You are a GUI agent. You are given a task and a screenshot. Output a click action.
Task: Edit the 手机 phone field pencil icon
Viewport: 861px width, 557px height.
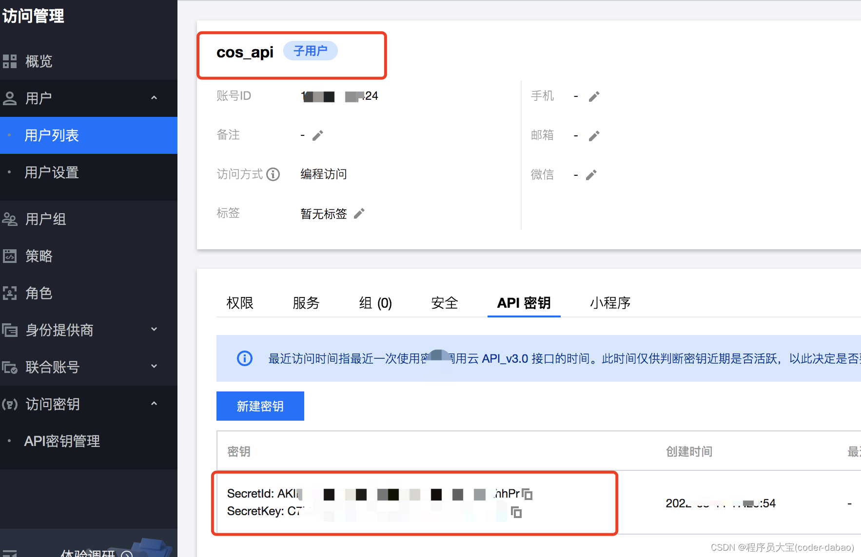coord(594,96)
